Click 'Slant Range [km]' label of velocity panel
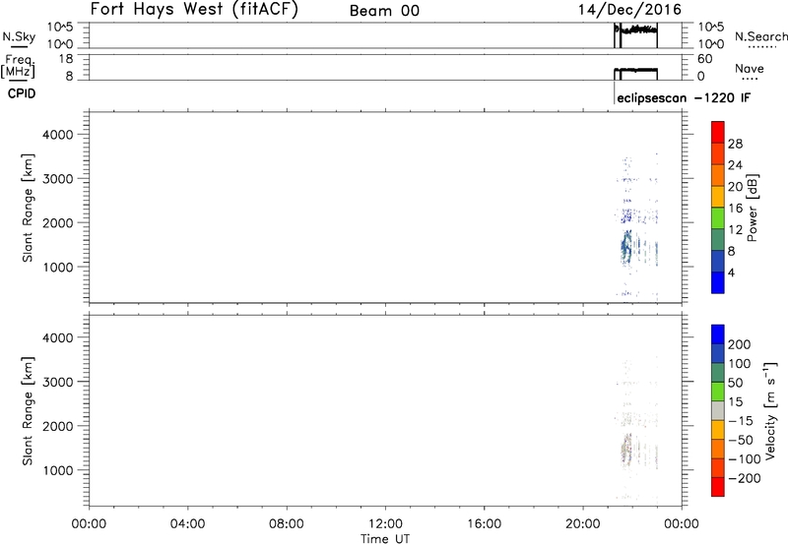The image size is (788, 545). click(28, 410)
